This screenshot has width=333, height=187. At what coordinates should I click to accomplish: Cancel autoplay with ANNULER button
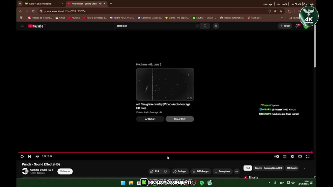(x=150, y=119)
